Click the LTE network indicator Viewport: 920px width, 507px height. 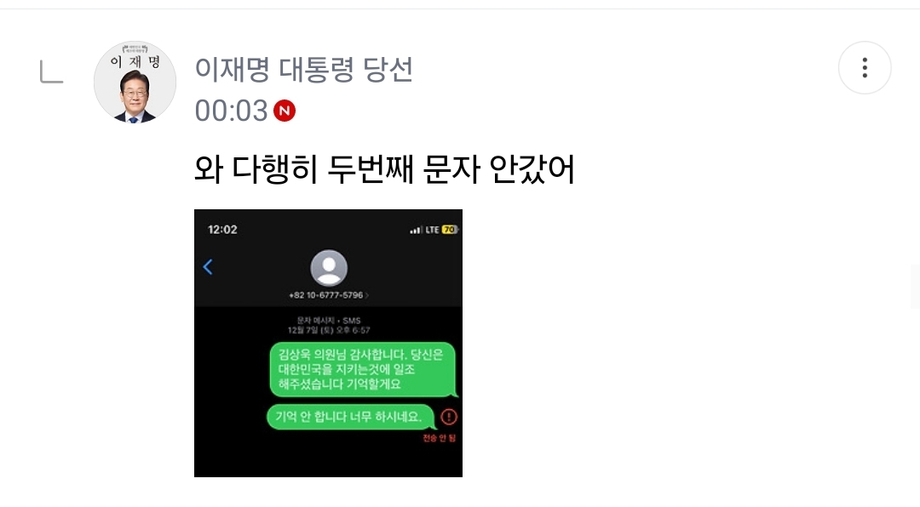point(433,230)
